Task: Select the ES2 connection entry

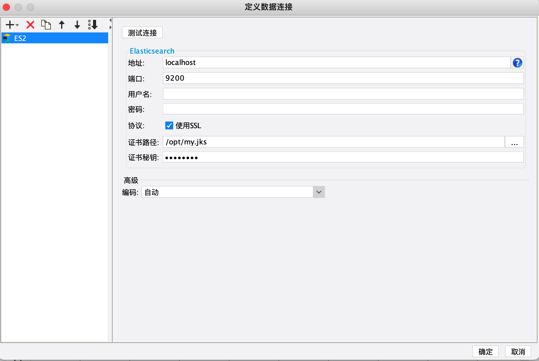Action: [x=55, y=38]
